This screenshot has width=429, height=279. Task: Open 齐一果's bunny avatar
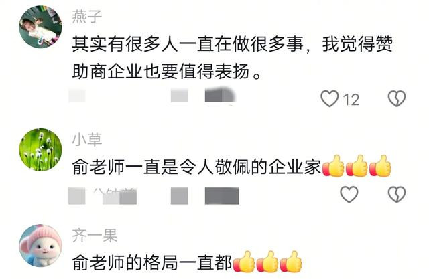pyautogui.click(x=40, y=246)
